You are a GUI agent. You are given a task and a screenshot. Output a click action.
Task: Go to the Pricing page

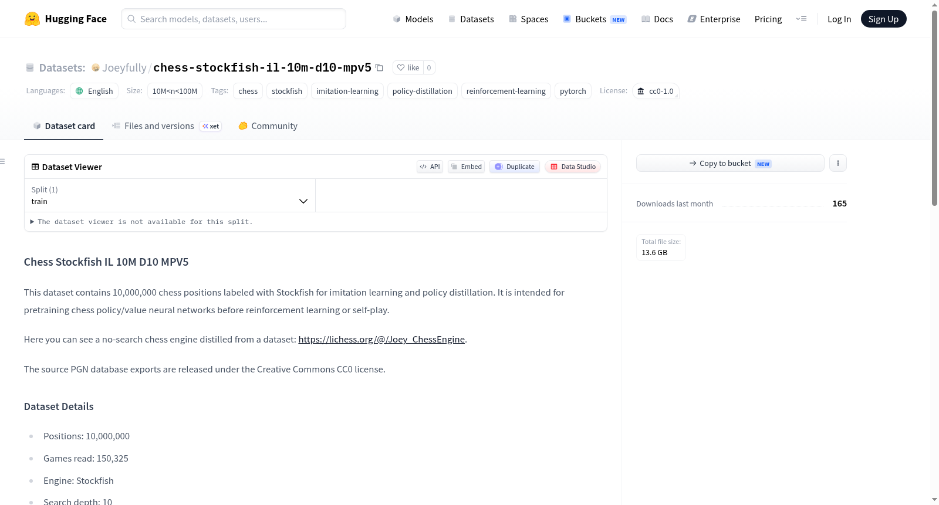point(768,19)
